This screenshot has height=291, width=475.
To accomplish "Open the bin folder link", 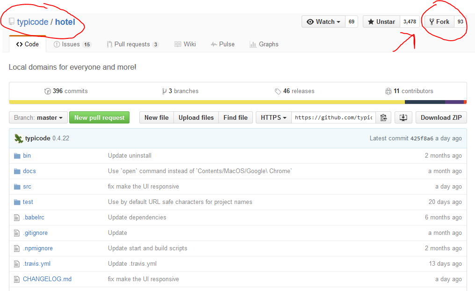I will pyautogui.click(x=27, y=156).
